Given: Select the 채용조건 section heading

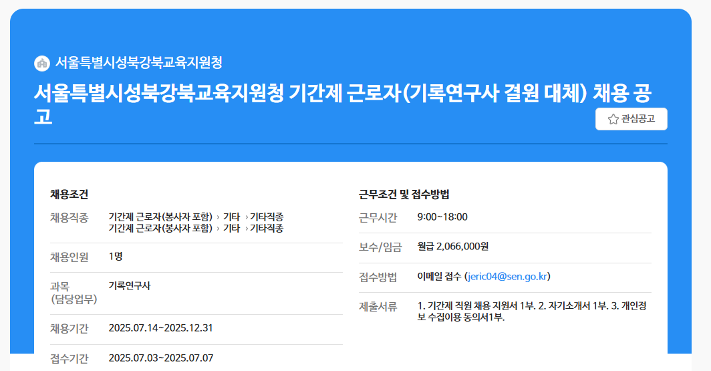Looking at the screenshot, I should pos(69,195).
